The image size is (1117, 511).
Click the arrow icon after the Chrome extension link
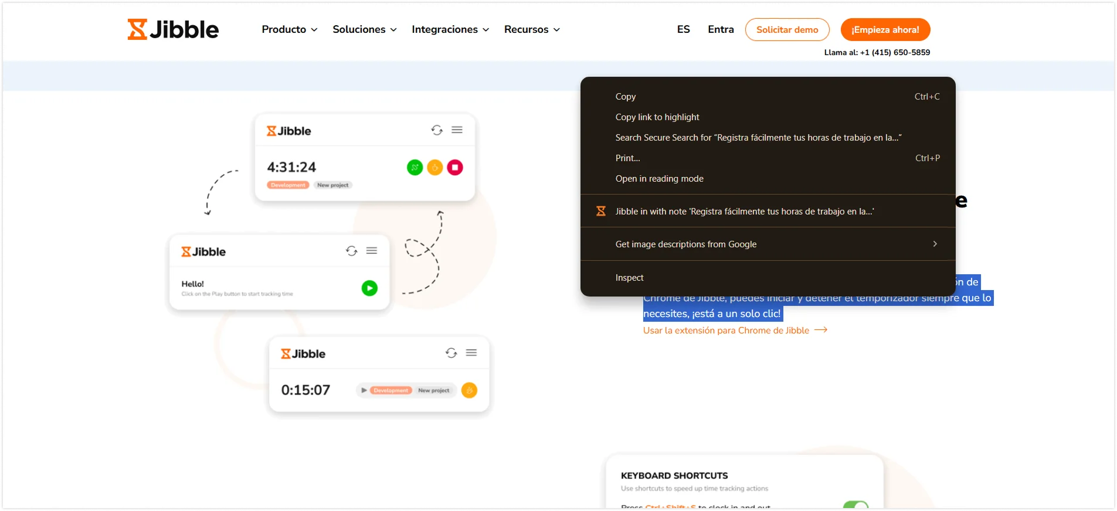coord(821,330)
